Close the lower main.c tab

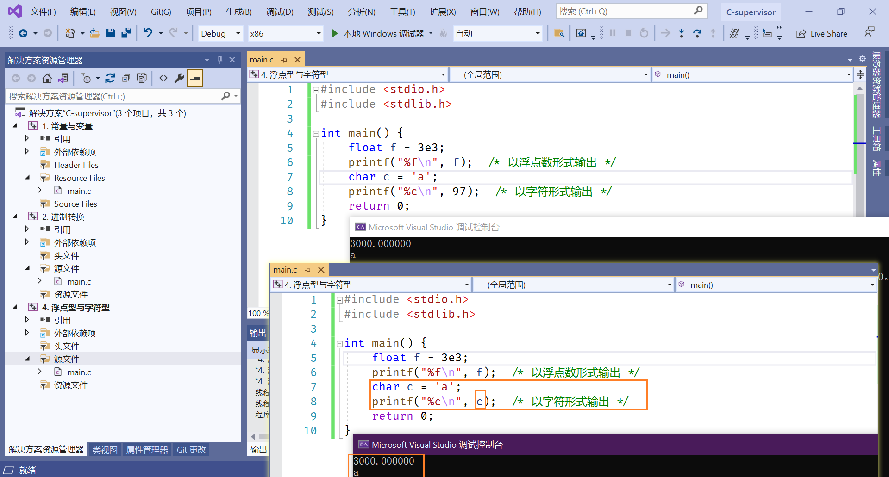point(321,270)
